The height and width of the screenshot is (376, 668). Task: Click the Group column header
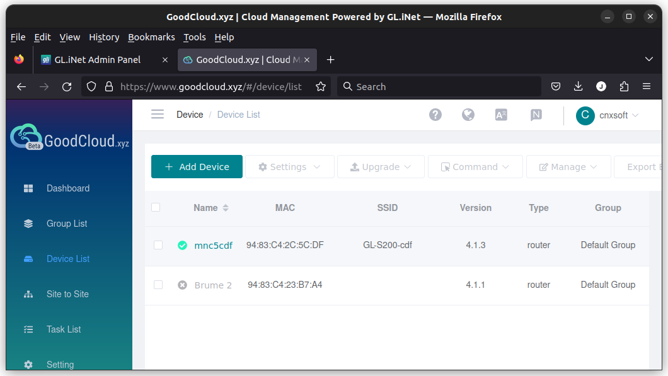tap(608, 208)
